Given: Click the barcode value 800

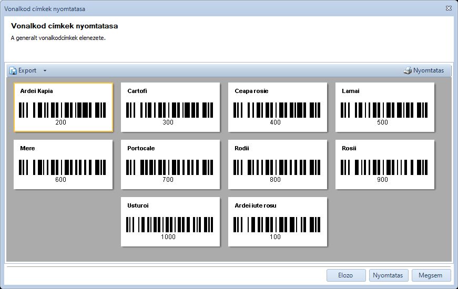Looking at the screenshot, I should point(275,180).
